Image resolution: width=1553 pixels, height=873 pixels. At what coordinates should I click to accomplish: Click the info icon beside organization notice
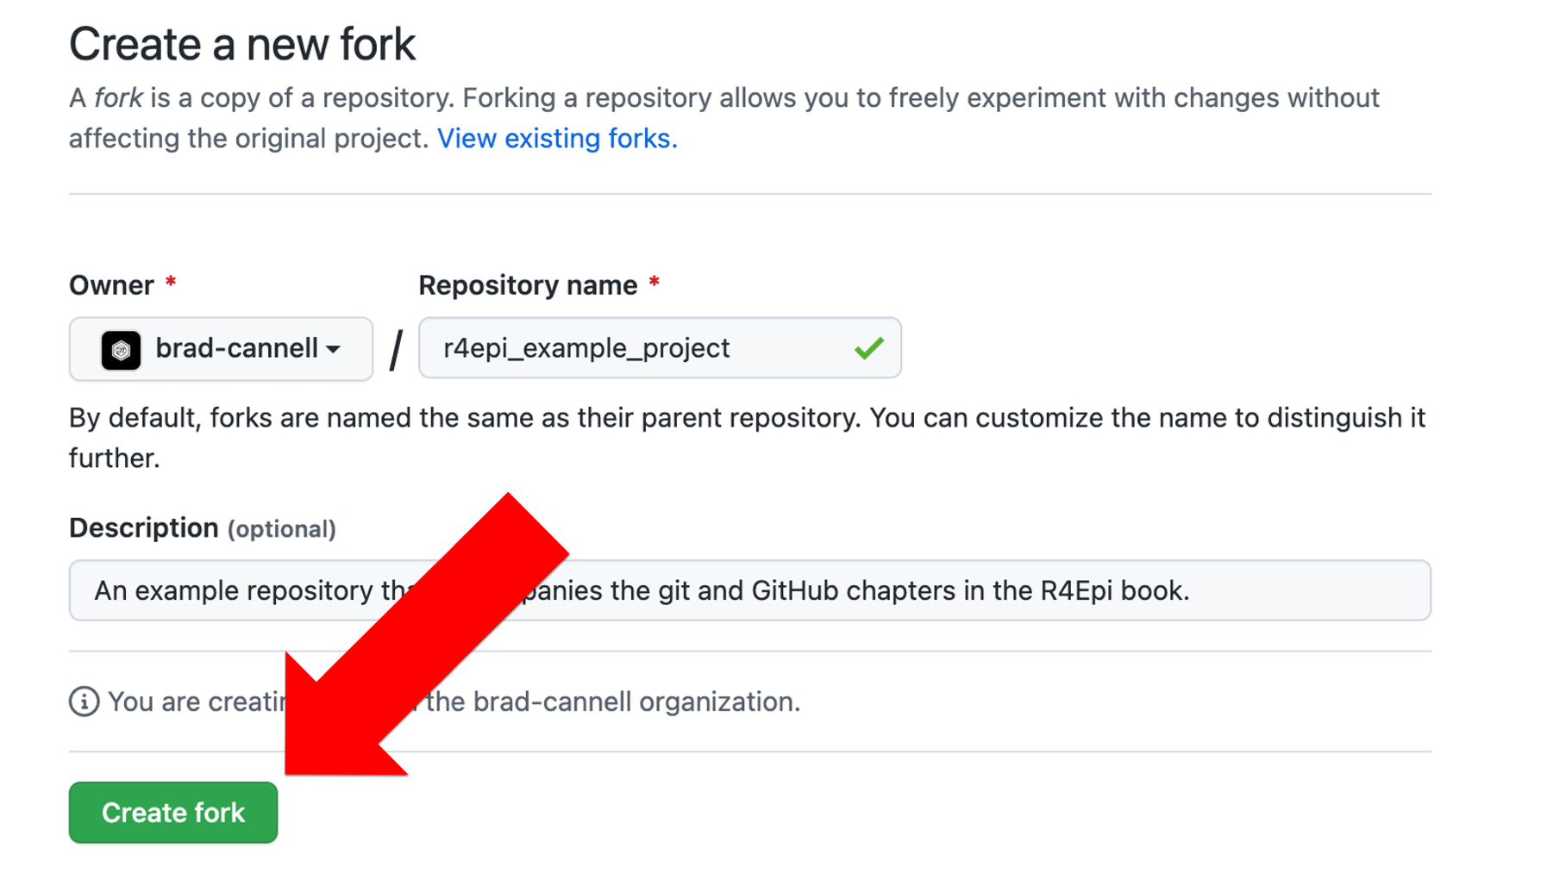click(85, 702)
